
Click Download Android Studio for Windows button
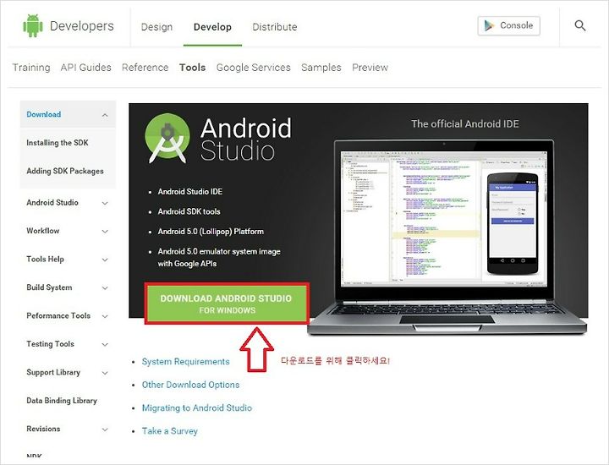(x=228, y=304)
